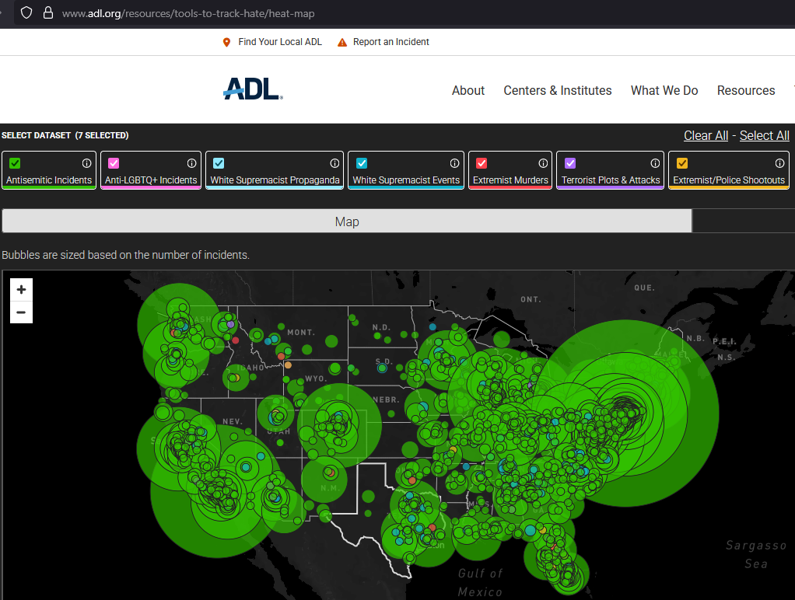The width and height of the screenshot is (795, 600).
Task: Uncheck the White Supremacist Events checkbox
Action: [x=362, y=163]
